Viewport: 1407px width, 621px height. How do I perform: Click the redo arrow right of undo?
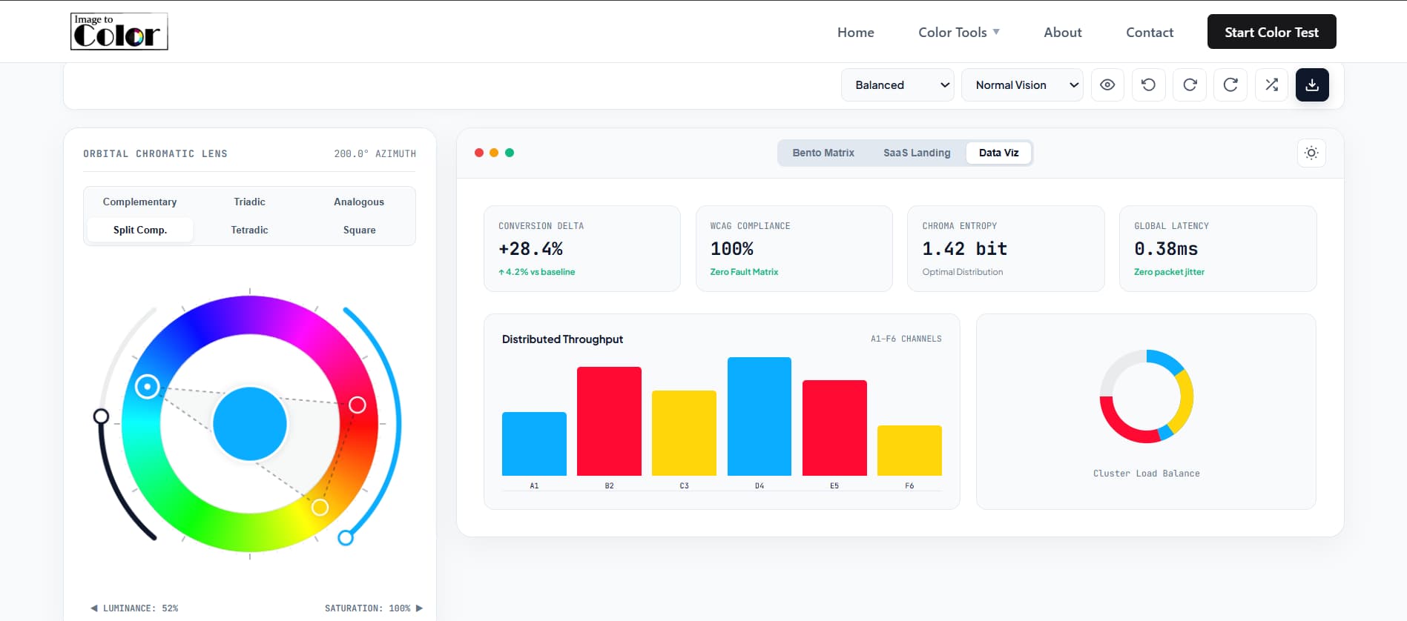click(1190, 85)
